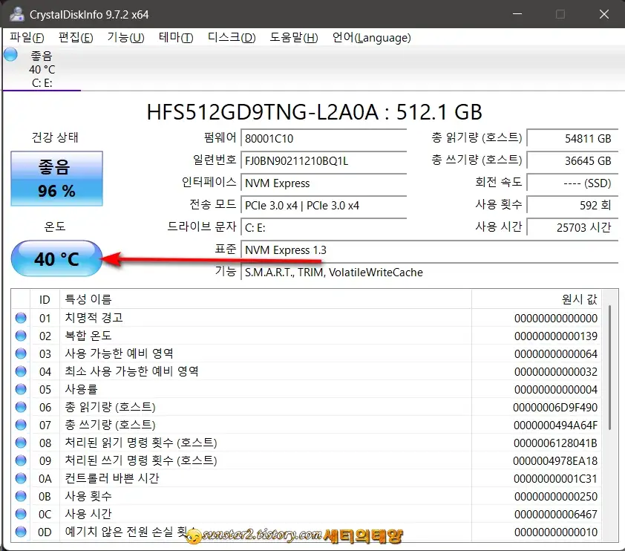Click the 좋음 96 % health status button
625x551 pixels.
coord(56,178)
